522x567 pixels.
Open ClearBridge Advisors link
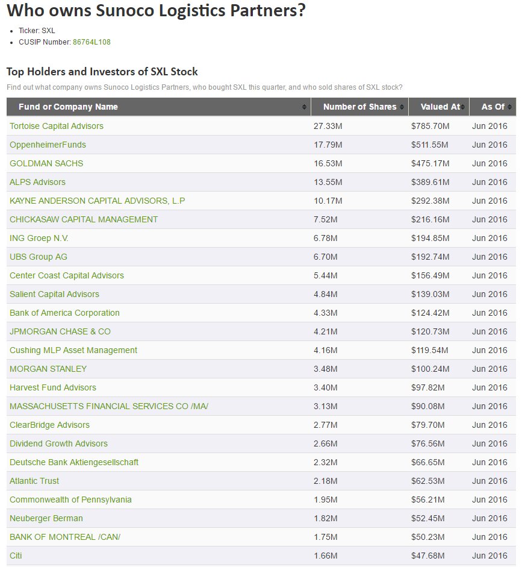pyautogui.click(x=49, y=425)
